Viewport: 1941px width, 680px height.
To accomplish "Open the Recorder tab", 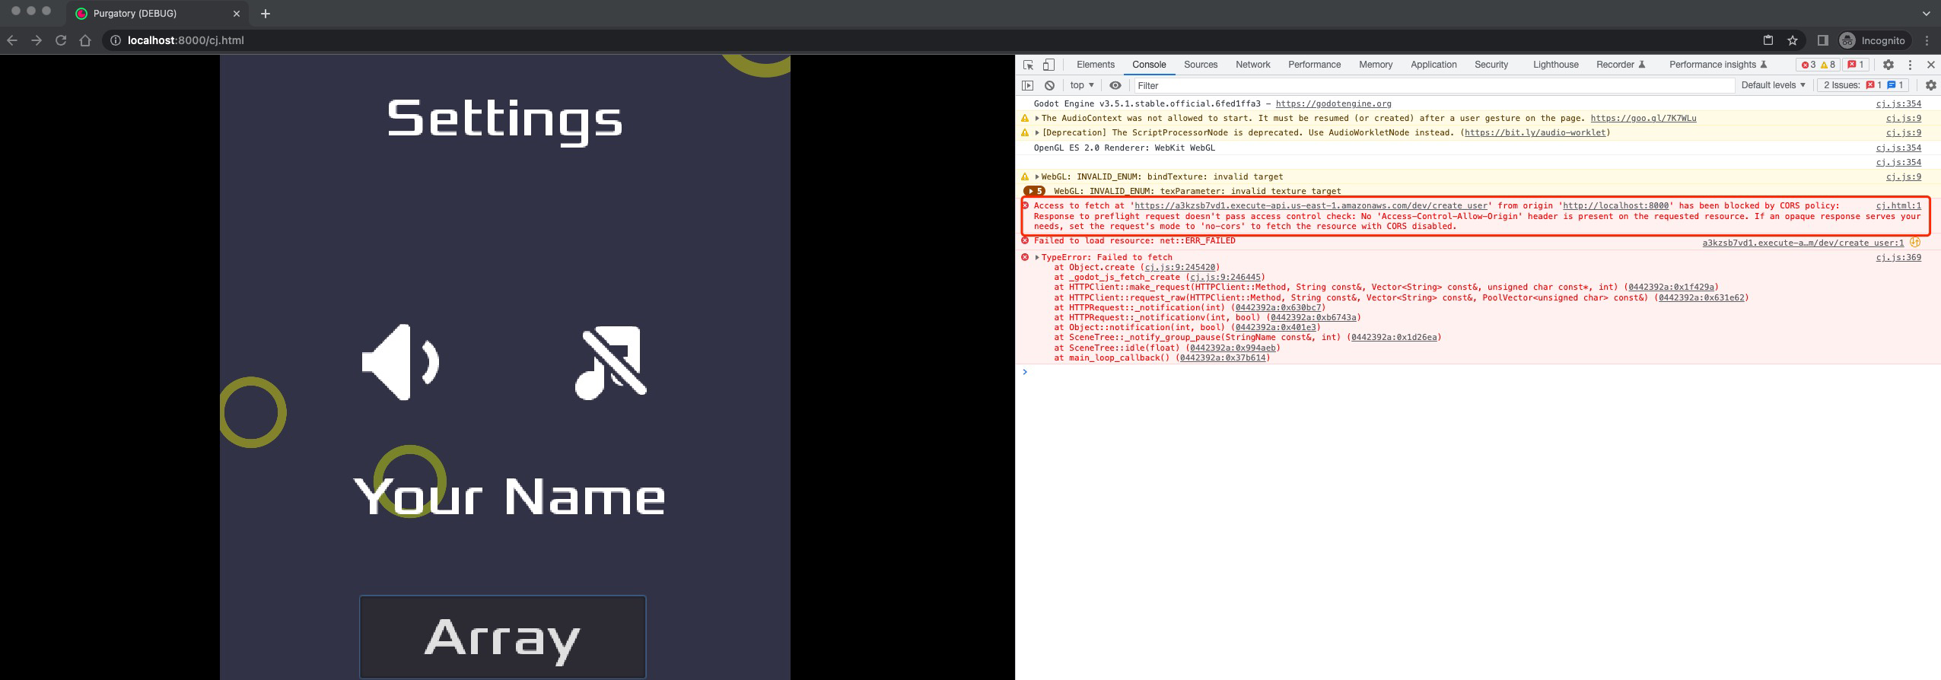I will click(x=1621, y=65).
